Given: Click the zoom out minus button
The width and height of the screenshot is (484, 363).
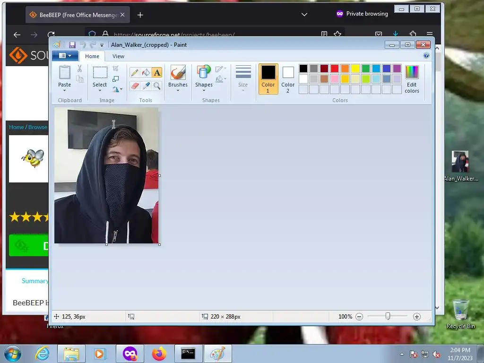Looking at the screenshot, I should click(359, 316).
